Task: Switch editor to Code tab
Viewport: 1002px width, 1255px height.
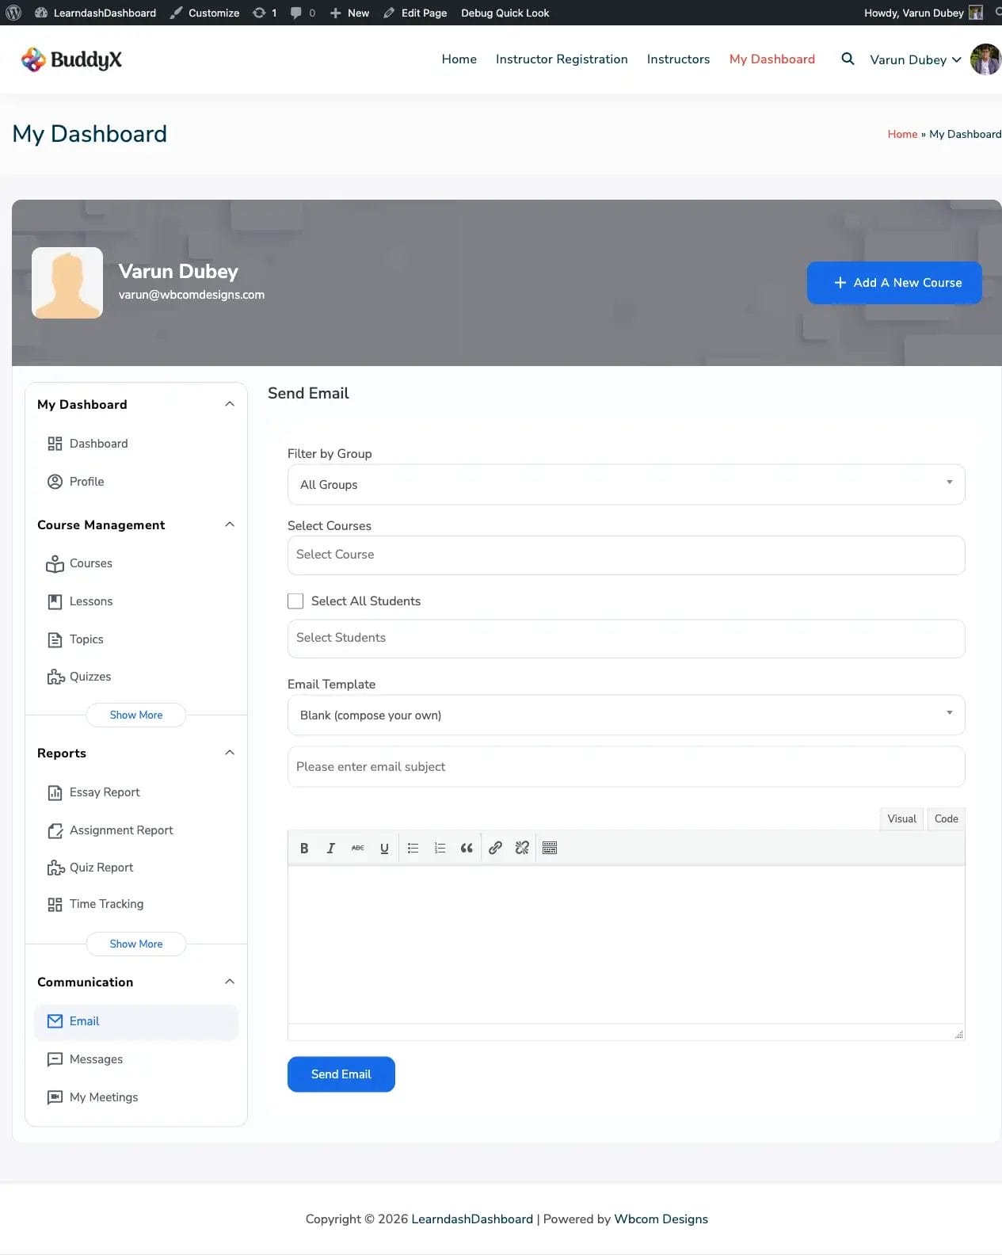Action: [946, 818]
